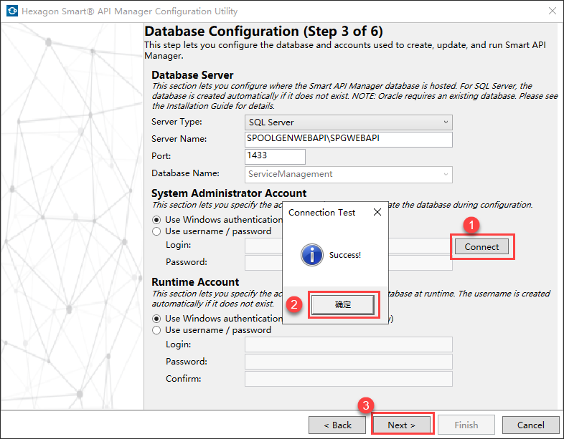
Task: Select Runtime Account Windows authentication radio
Action: 158,319
